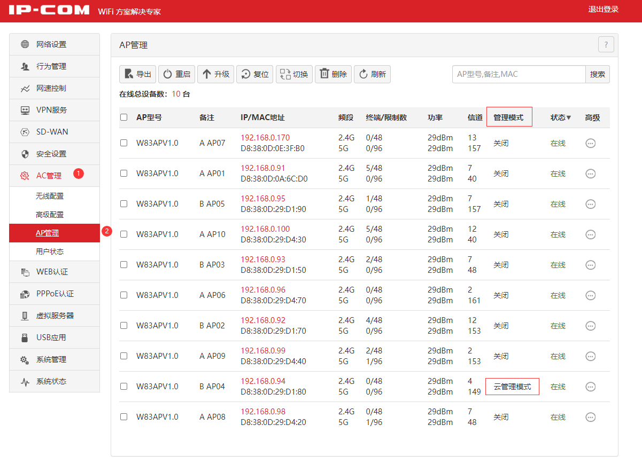The width and height of the screenshot is (642, 472).
Task: Open advanced options for A AP06 row
Action: [591, 295]
